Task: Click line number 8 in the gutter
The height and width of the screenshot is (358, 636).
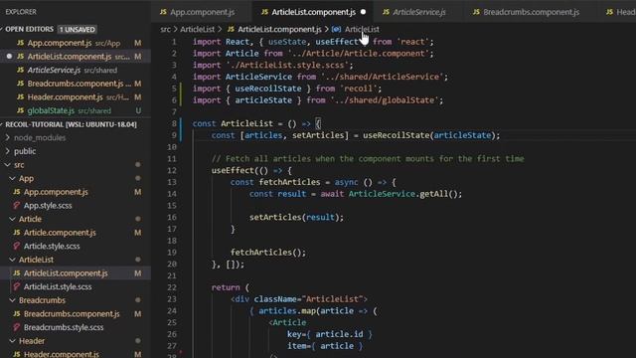Action: pyautogui.click(x=174, y=123)
